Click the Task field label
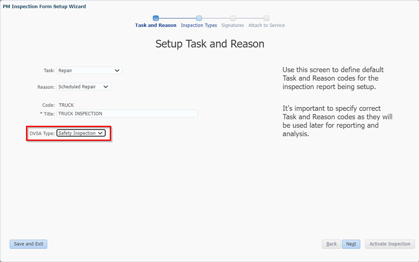419x262 pixels. 49,71
